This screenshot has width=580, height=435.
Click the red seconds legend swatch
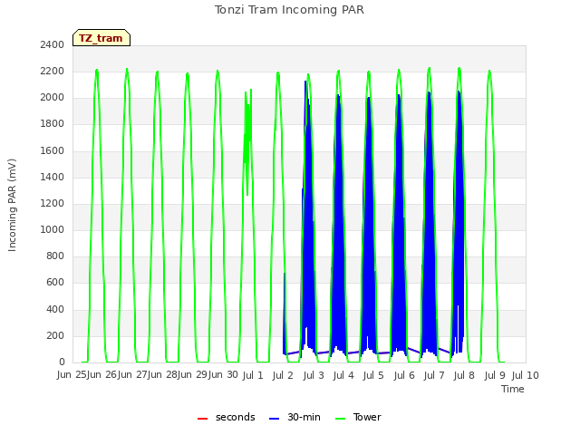pos(202,419)
